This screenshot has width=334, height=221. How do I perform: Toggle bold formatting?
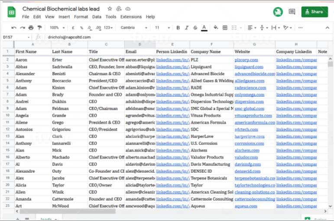click(178, 28)
